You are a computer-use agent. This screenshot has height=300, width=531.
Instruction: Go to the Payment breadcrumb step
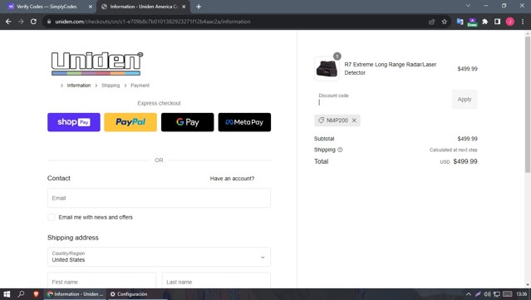[140, 86]
